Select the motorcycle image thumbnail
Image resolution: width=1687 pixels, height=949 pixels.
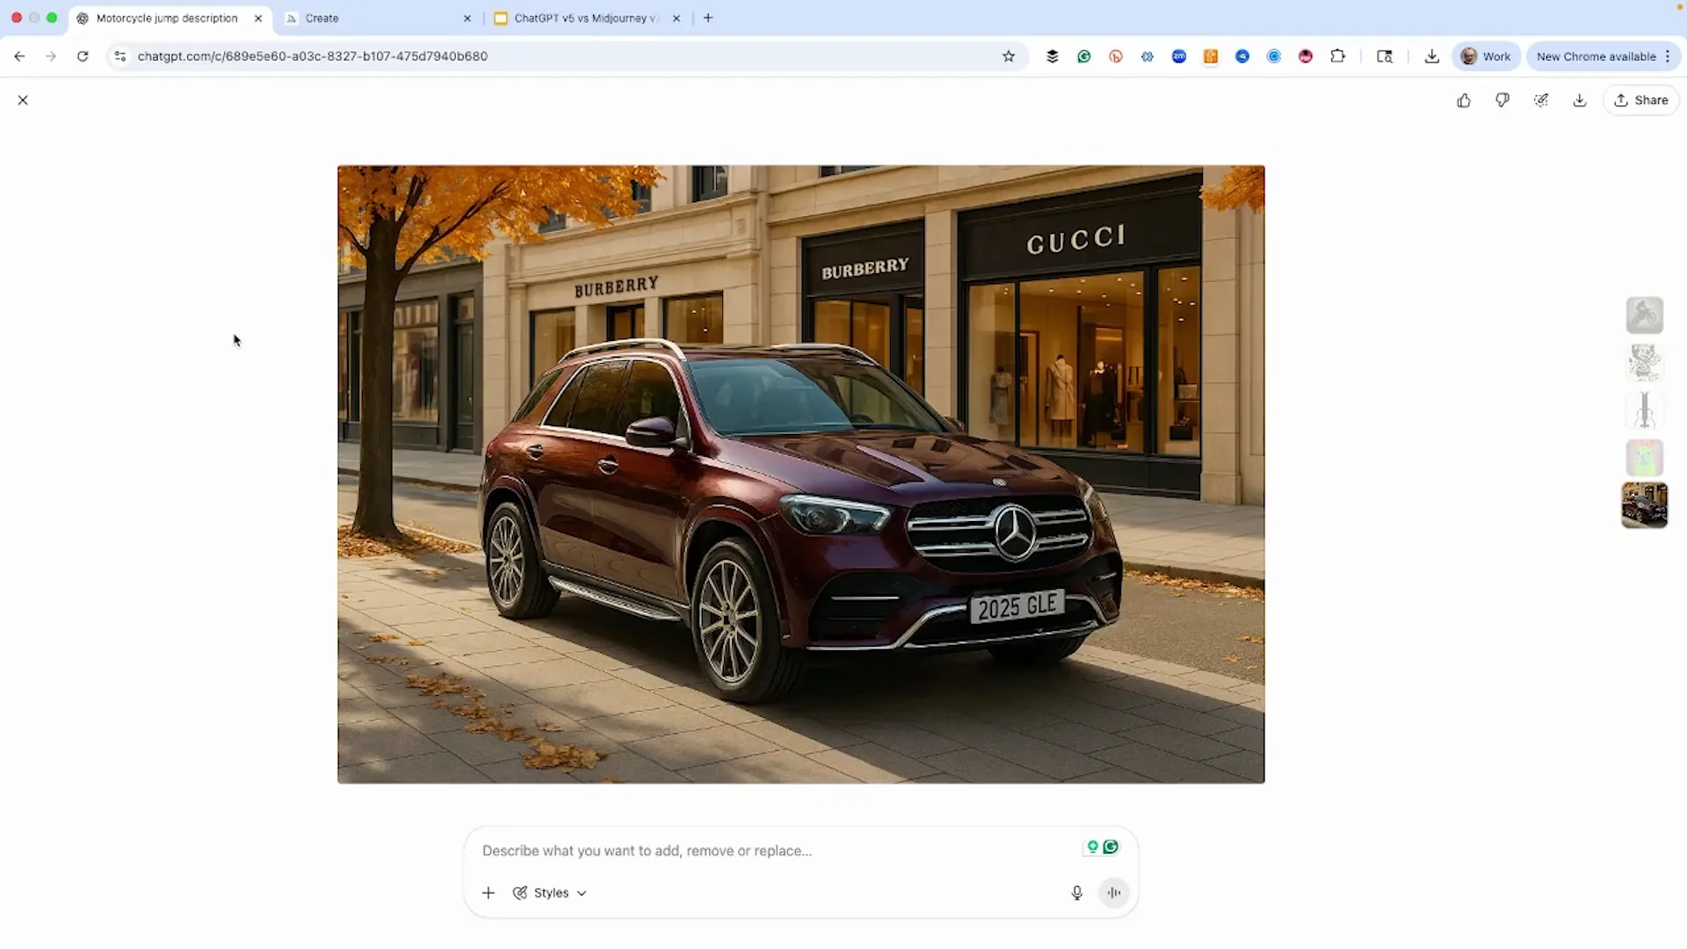pyautogui.click(x=1644, y=315)
